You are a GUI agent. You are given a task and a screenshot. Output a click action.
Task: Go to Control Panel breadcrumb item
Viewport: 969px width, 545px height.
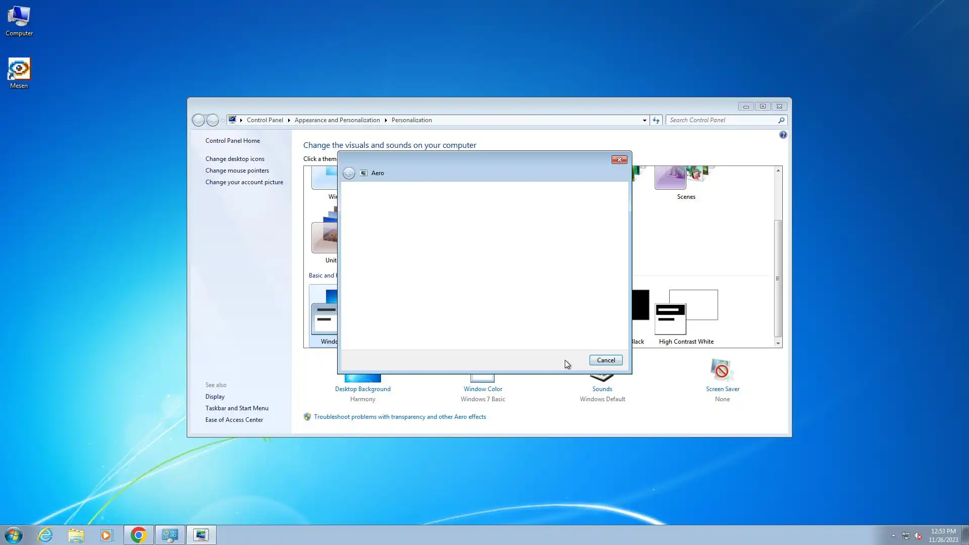pos(264,120)
